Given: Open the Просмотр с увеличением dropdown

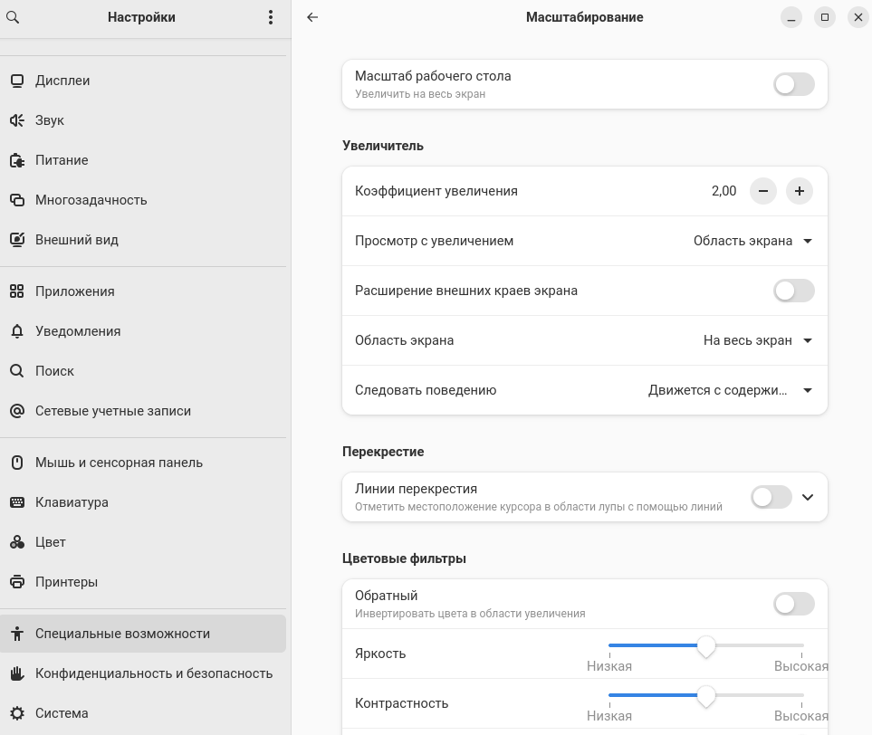Looking at the screenshot, I should (x=752, y=241).
